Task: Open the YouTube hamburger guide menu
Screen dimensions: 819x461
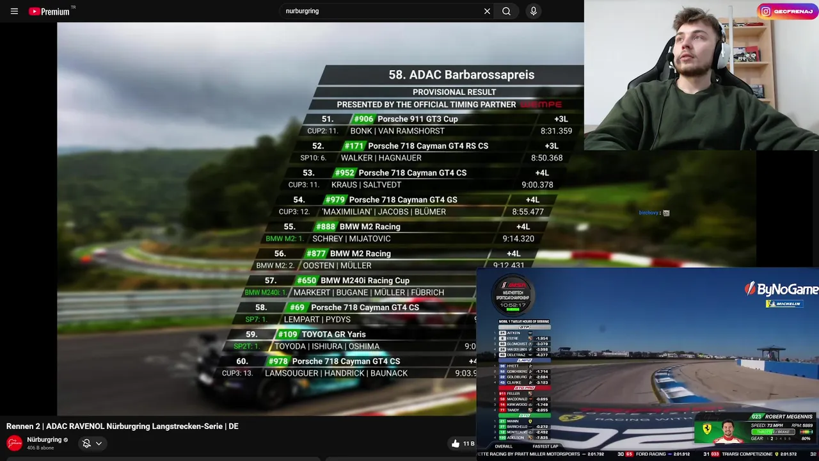Action: (x=14, y=11)
